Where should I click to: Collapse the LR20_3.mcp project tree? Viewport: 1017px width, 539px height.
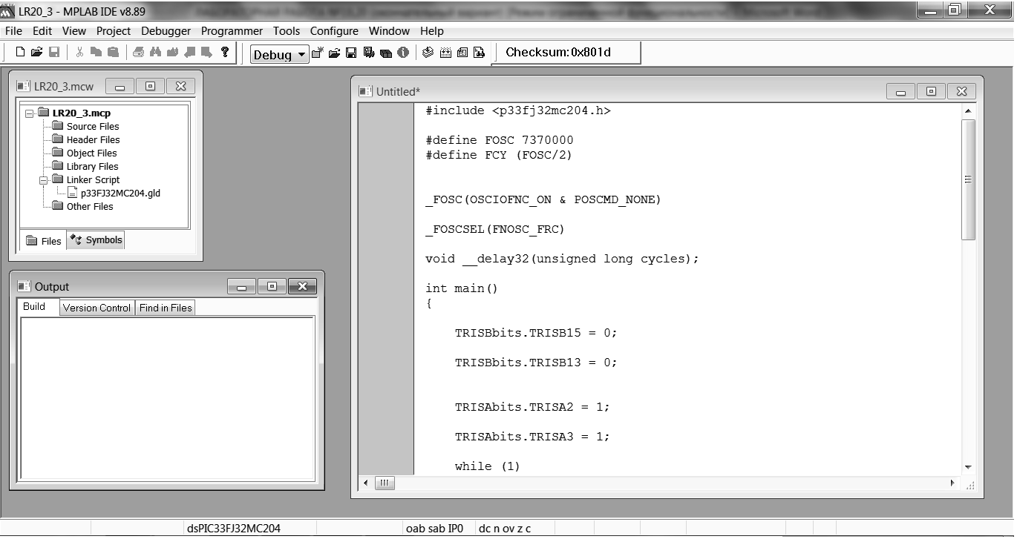30,113
